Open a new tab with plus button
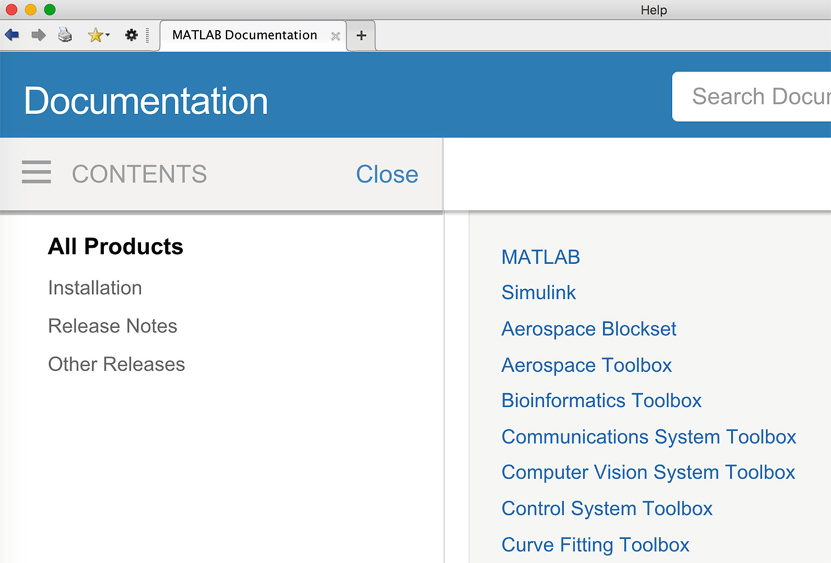The height and width of the screenshot is (563, 831). point(361,36)
